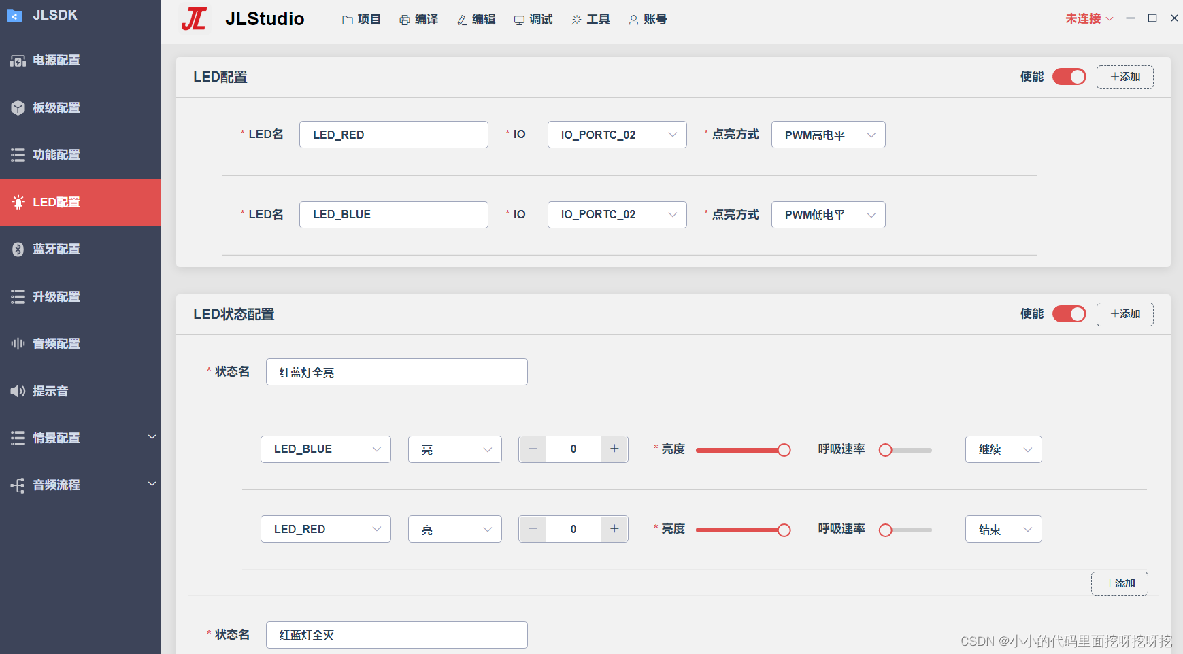Go to 蓝牙配置 in the sidebar
1183x654 pixels.
click(x=80, y=249)
